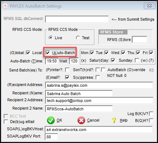Viewport: 158px width, 143px height.
Task: Click the 'NOT Null: 0' text
Action: (117, 75)
